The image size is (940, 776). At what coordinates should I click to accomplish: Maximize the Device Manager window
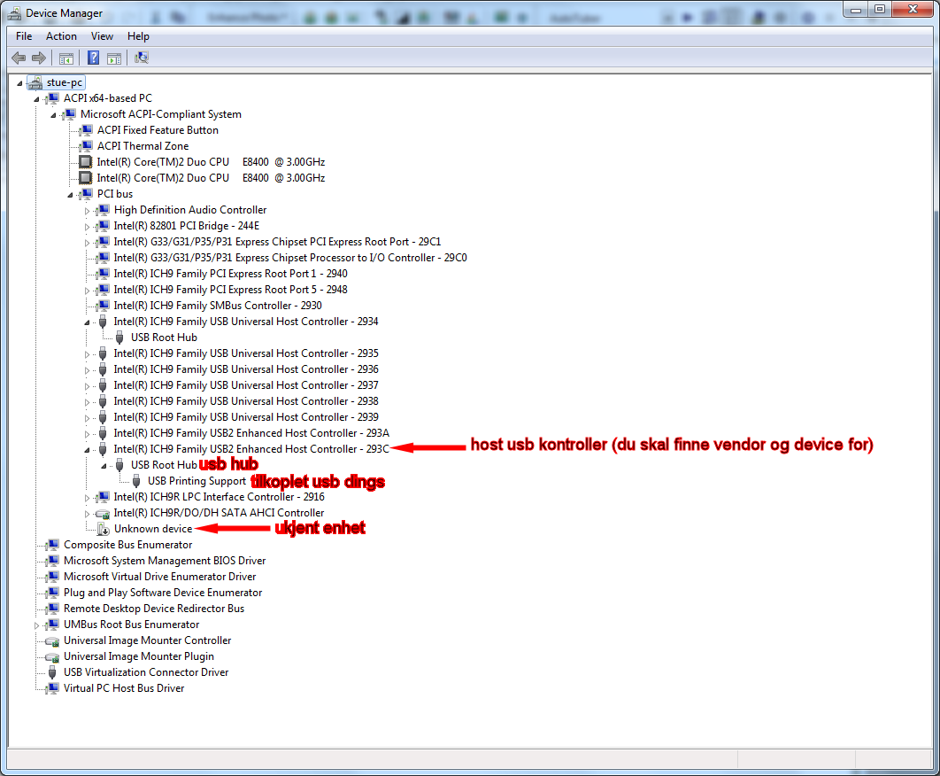click(880, 10)
